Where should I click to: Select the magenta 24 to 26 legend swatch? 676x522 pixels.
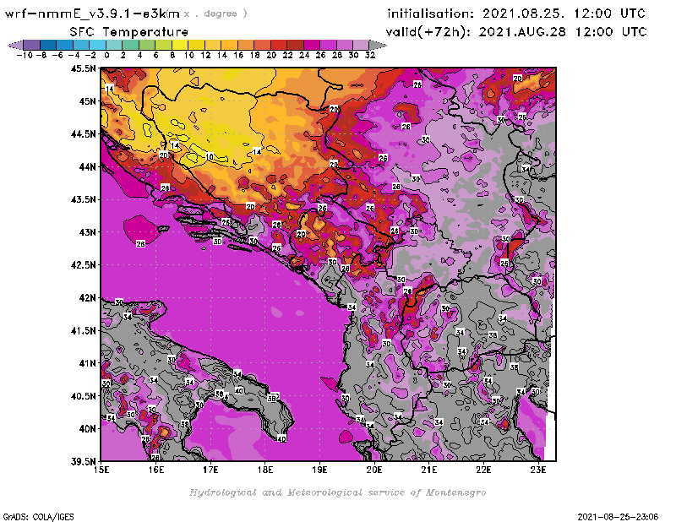pyautogui.click(x=312, y=45)
